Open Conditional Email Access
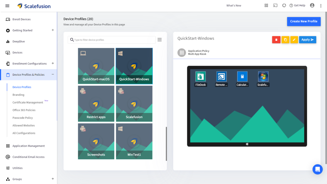This screenshot has height=184, width=327. 28,157
